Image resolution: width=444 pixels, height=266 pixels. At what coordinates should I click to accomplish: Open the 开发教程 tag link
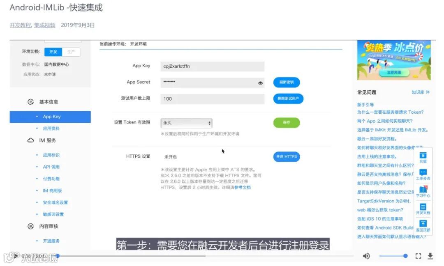21,25
